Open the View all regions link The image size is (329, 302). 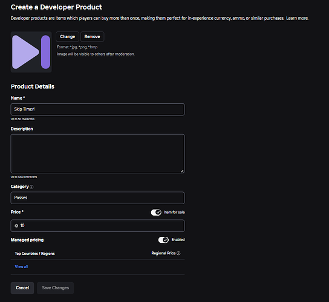[x=21, y=266]
